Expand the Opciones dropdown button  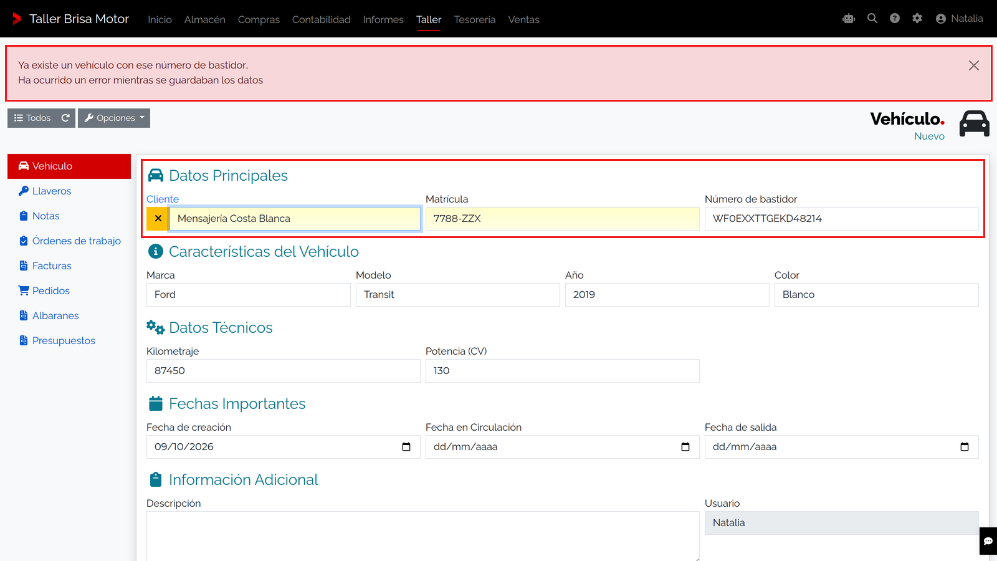[114, 118]
